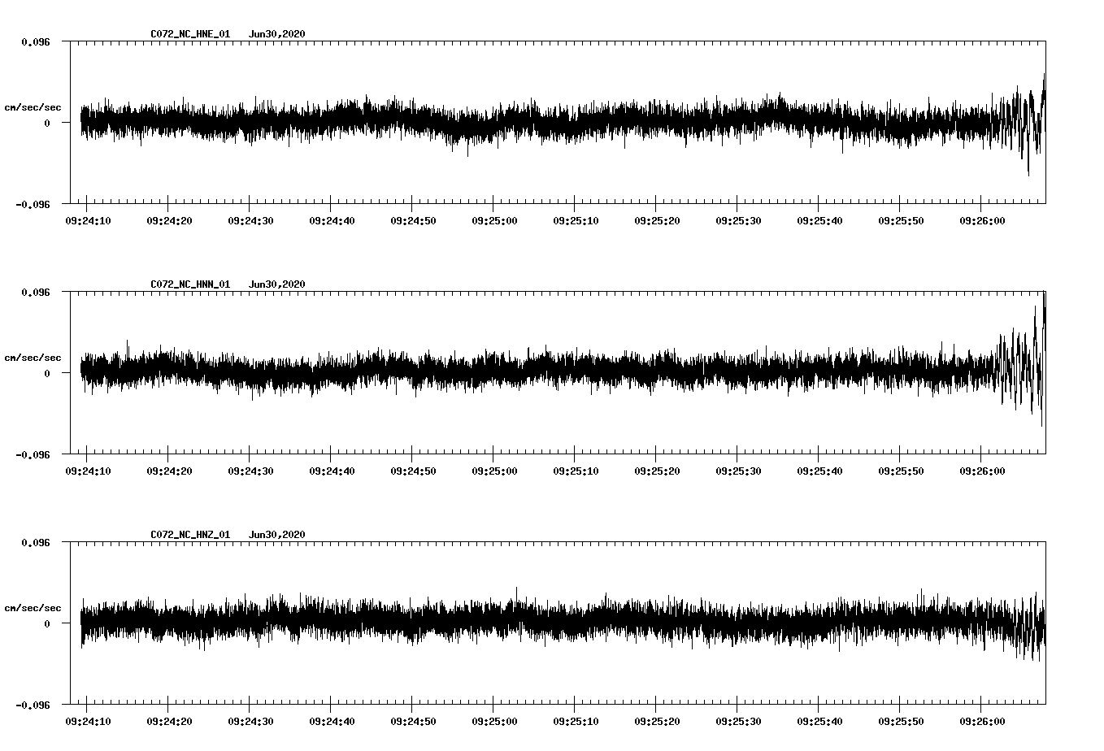Click the cm/sec/sec unit label on HNE plot
The width and height of the screenshot is (1104, 751).
(x=33, y=107)
